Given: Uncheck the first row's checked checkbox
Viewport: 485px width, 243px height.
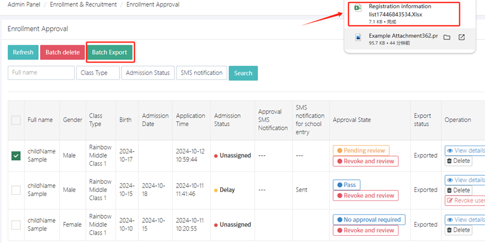Looking at the screenshot, I should (x=16, y=156).
